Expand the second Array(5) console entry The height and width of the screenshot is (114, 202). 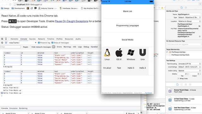4,85
